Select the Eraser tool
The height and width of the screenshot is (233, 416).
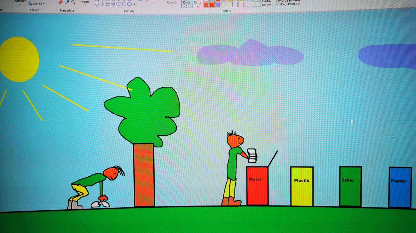coord(61,2)
